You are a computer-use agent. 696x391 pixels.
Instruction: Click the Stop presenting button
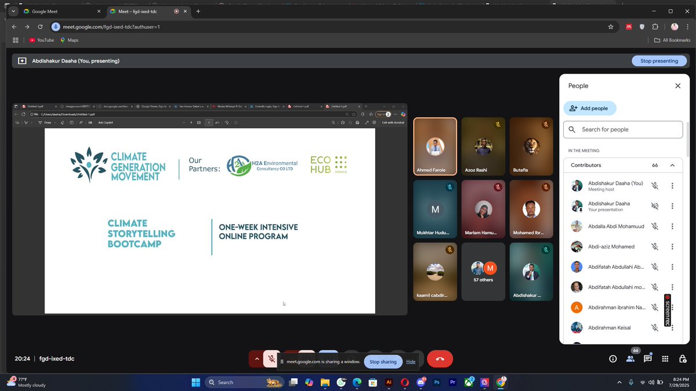tap(659, 61)
